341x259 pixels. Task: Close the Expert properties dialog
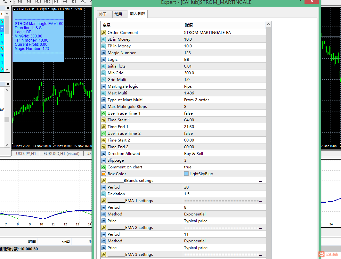(312, 2)
